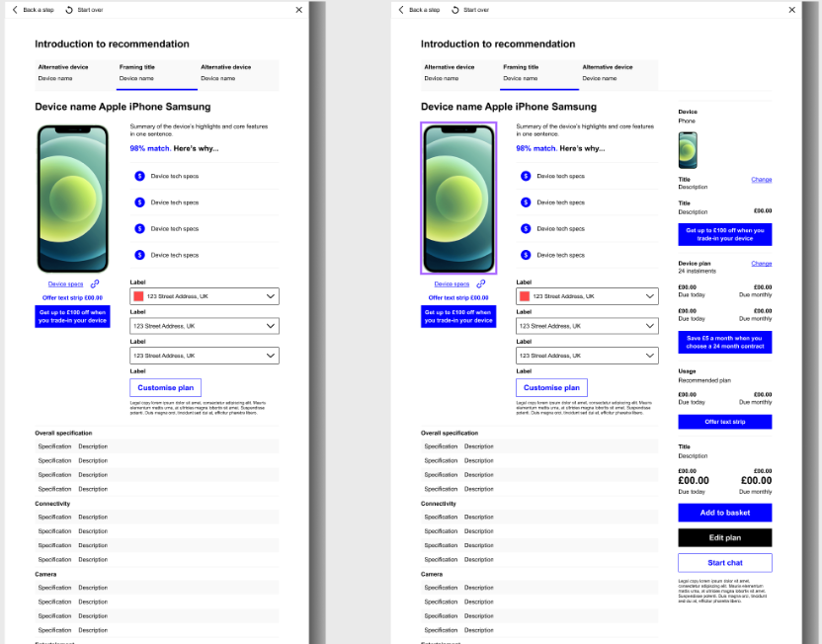Click the Start chat button
The width and height of the screenshot is (822, 644).
click(x=724, y=563)
